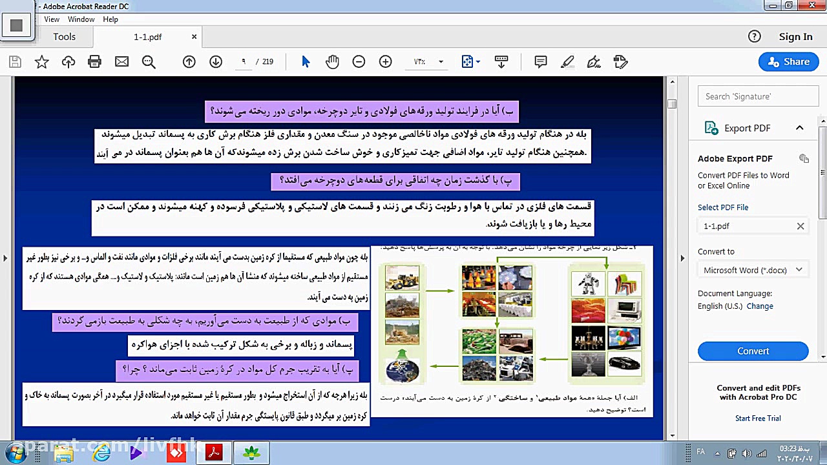Click inside the page number field
Viewport: 827px width, 465px height.
[x=244, y=61]
